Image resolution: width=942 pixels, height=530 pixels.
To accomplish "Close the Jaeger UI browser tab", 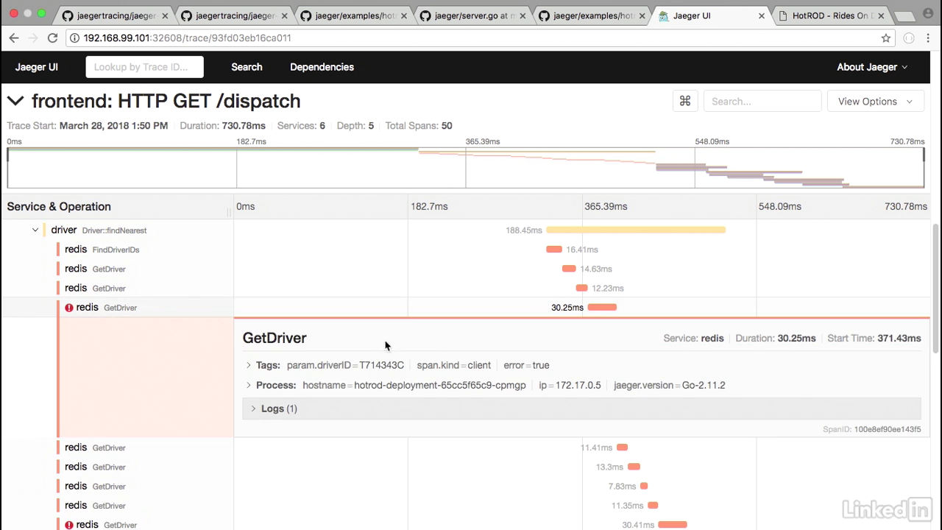I will pos(762,15).
